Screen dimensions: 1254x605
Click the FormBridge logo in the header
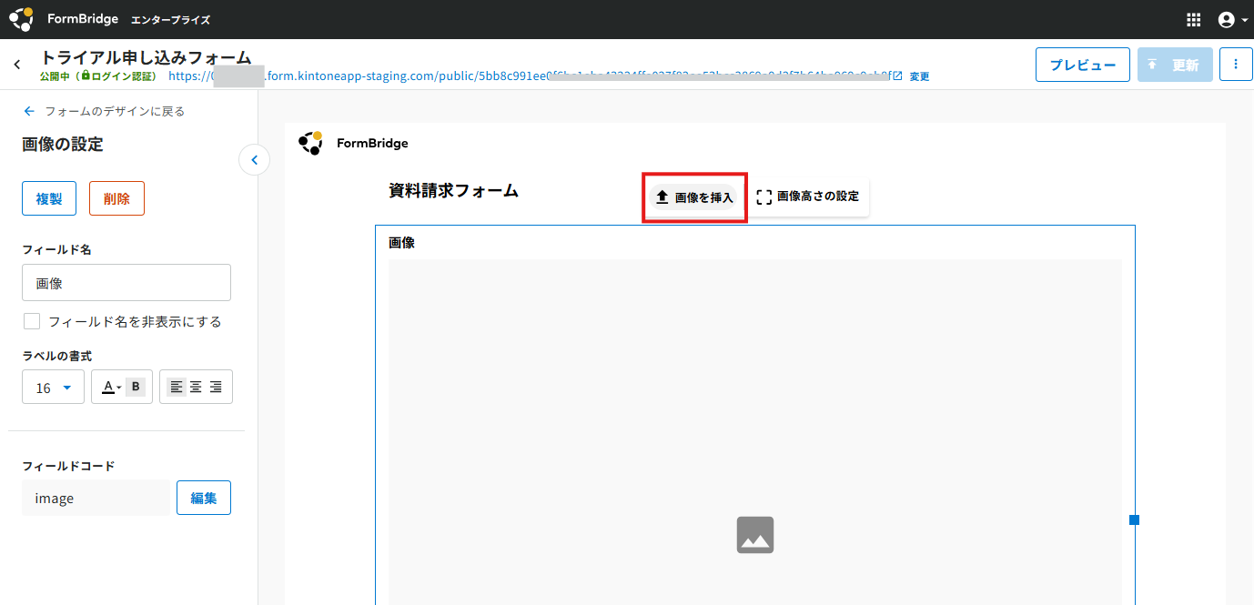[65, 19]
